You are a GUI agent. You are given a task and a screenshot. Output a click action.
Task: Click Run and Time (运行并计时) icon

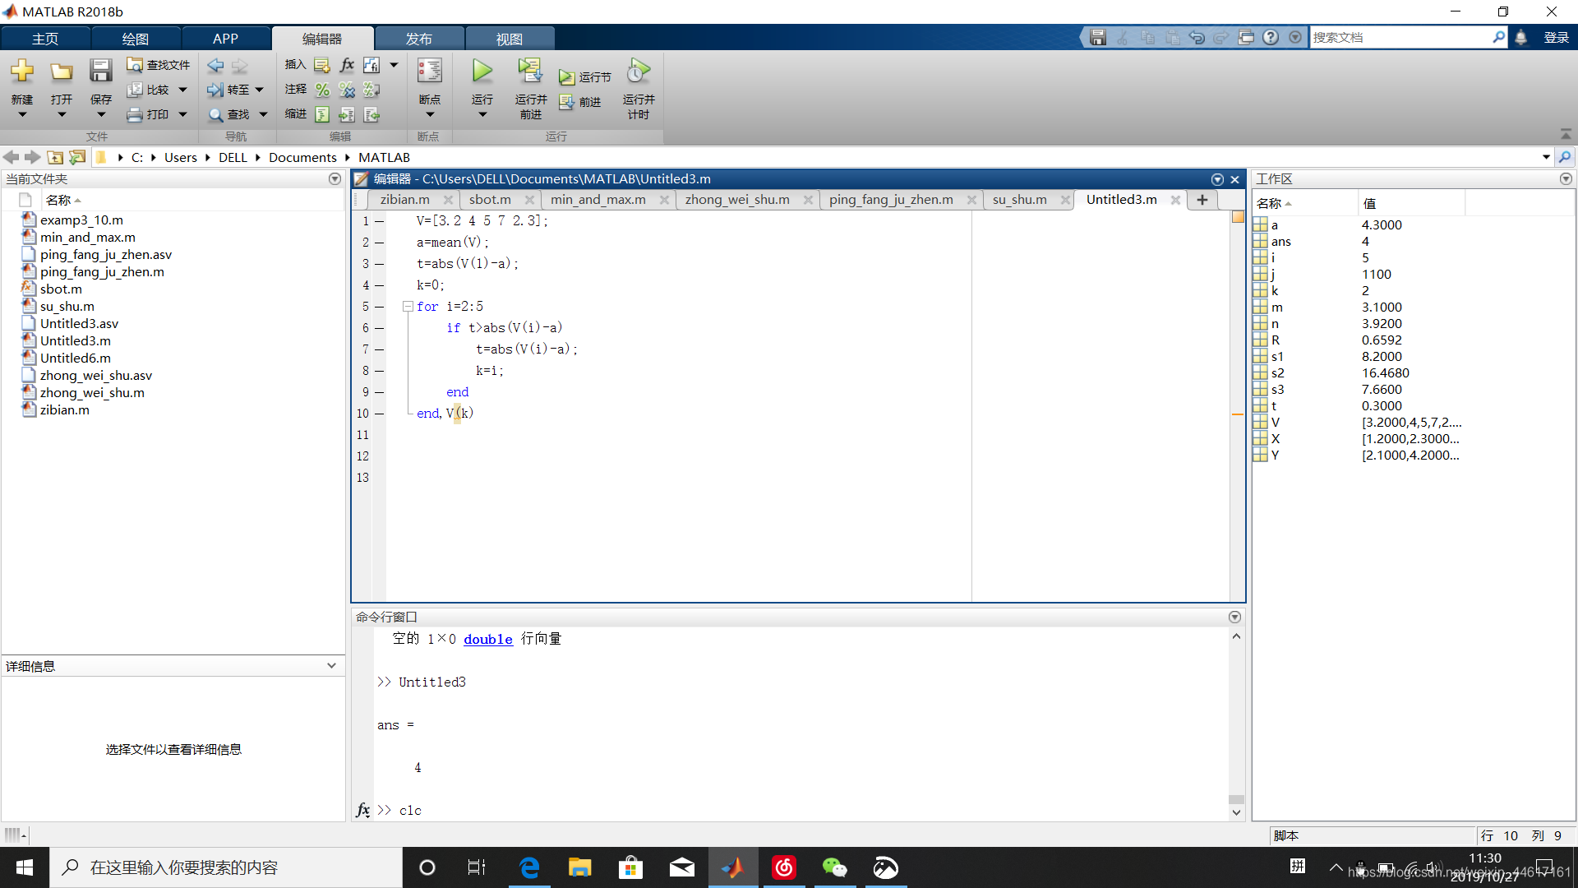[639, 72]
